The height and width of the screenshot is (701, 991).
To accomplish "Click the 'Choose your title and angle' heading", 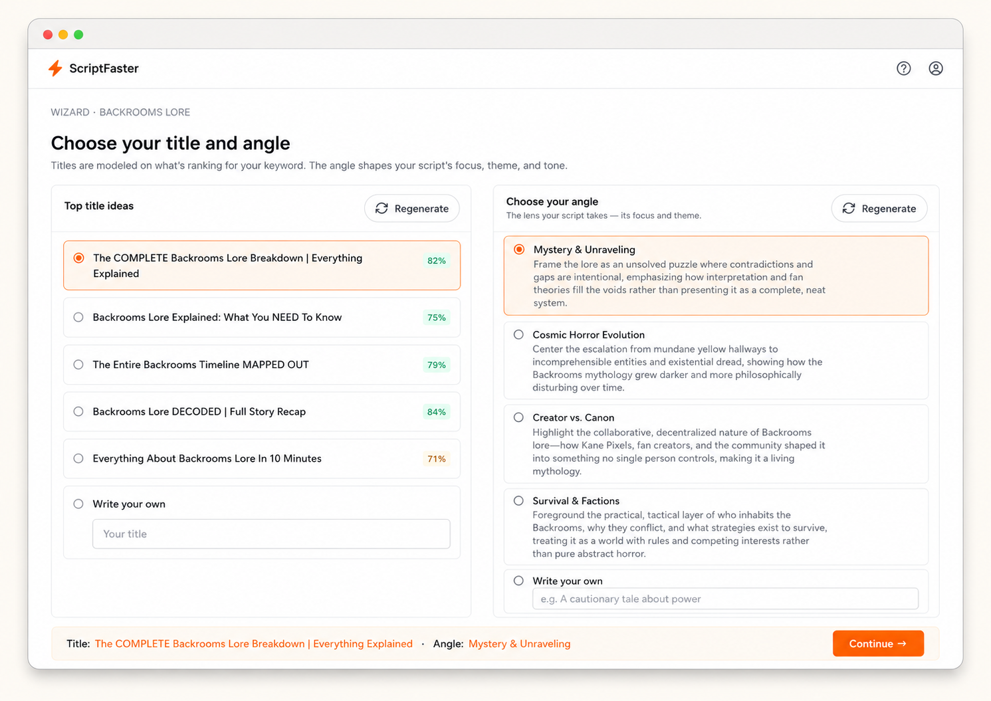I will point(171,144).
